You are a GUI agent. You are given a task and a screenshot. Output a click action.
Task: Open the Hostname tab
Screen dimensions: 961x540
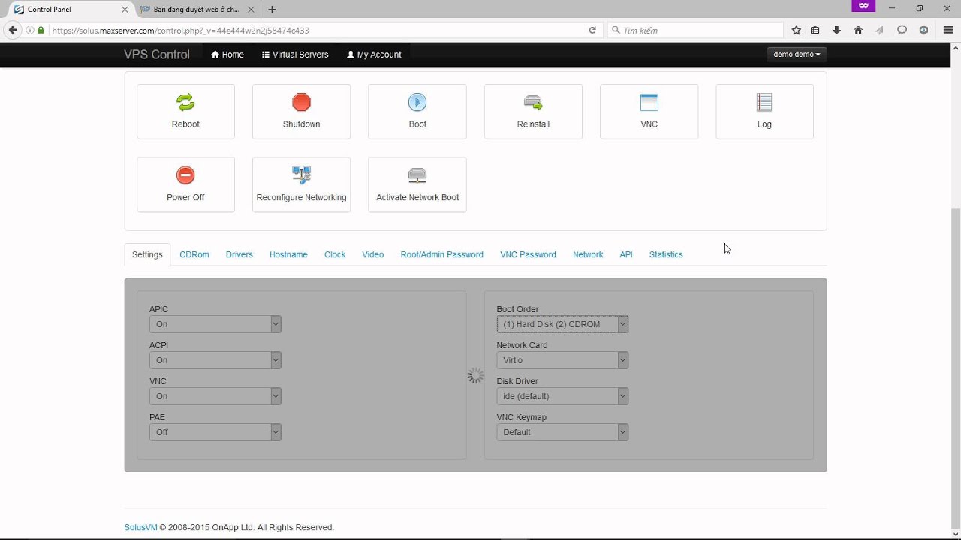[288, 254]
